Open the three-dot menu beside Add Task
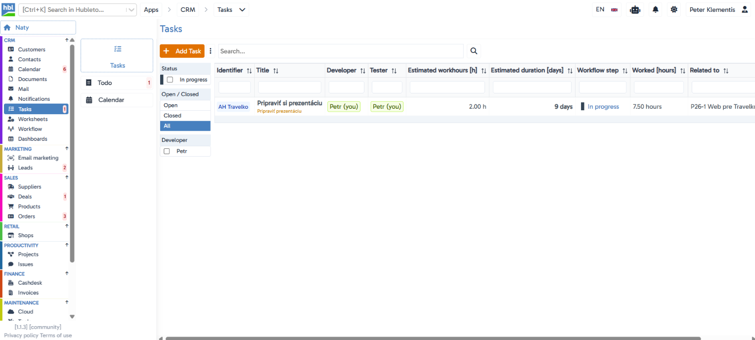 [x=211, y=51]
